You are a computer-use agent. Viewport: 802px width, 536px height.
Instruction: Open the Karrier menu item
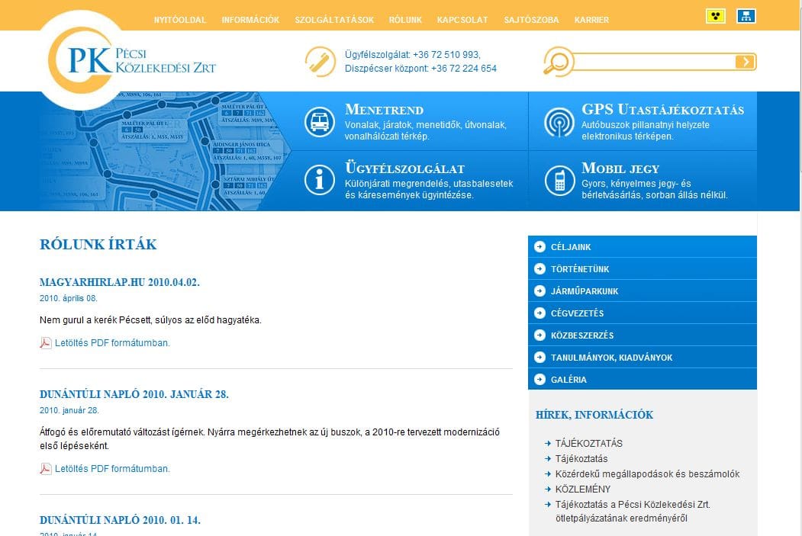tap(592, 20)
